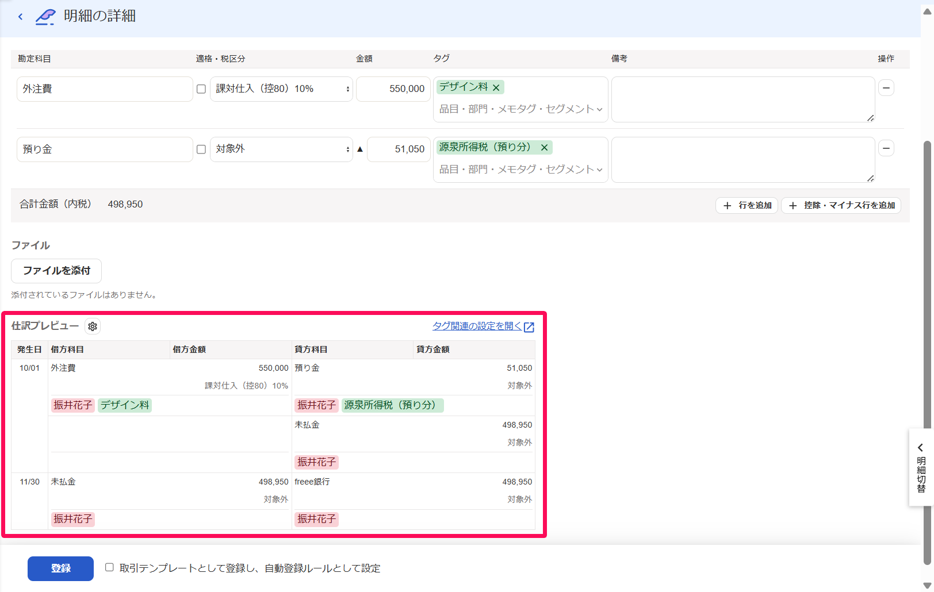Click 源泉所得税(預り分) tag in journal preview
The width and height of the screenshot is (934, 592).
393,405
